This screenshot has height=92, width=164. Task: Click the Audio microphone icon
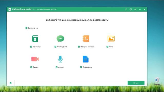click(x=60, y=59)
